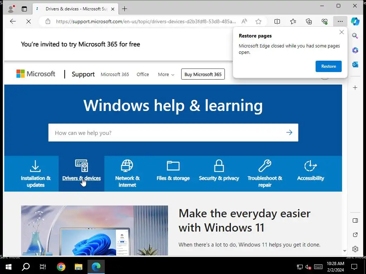This screenshot has width=366, height=274.
Task: Click the Windows 11 laptop image
Action: tap(94, 230)
